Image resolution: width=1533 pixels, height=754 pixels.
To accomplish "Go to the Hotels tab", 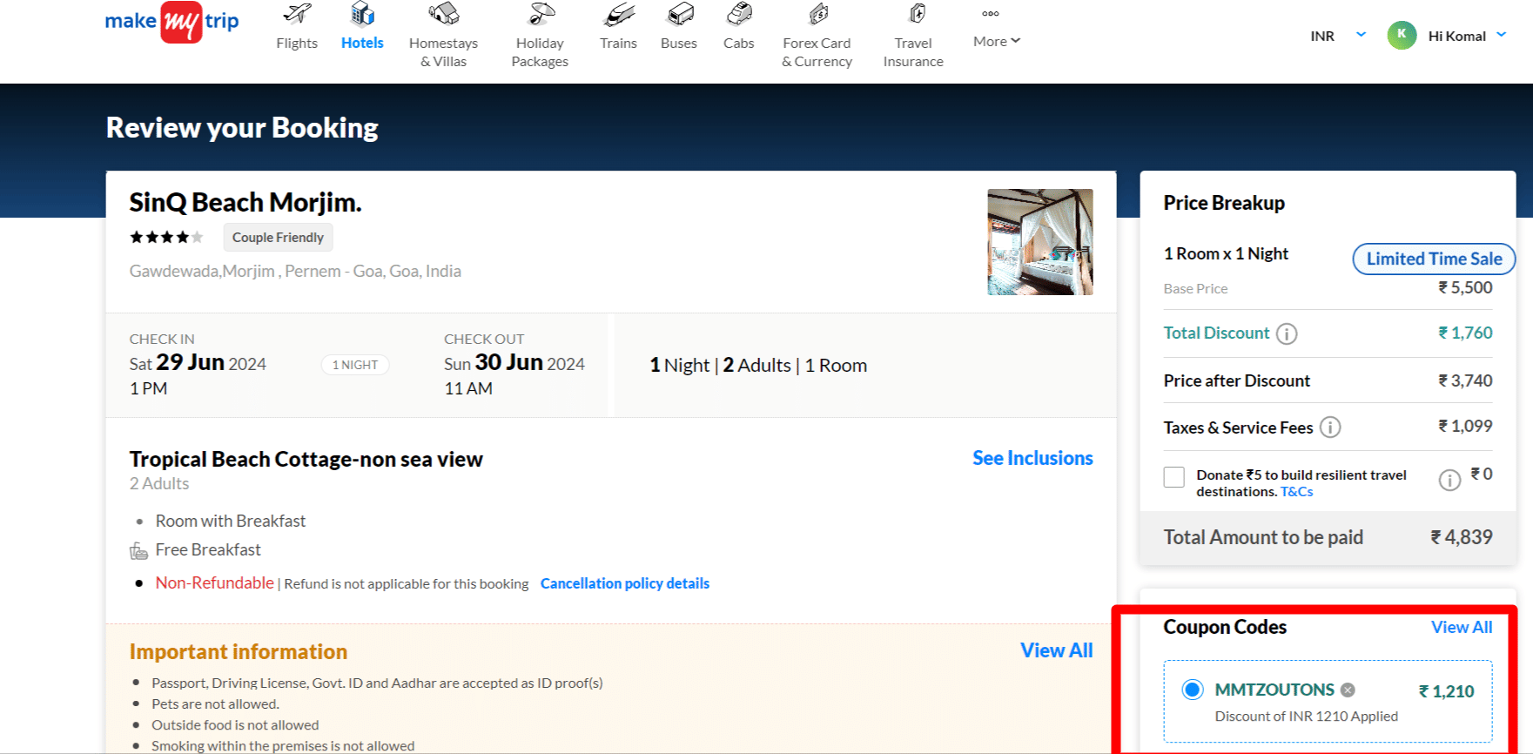I will [362, 43].
